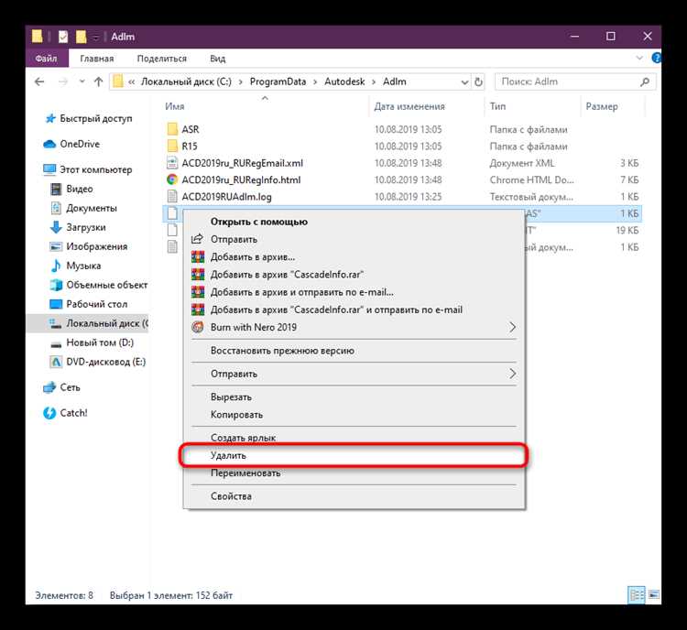Expand the ribbon with the chevron
687x630 pixels.
click(x=639, y=58)
